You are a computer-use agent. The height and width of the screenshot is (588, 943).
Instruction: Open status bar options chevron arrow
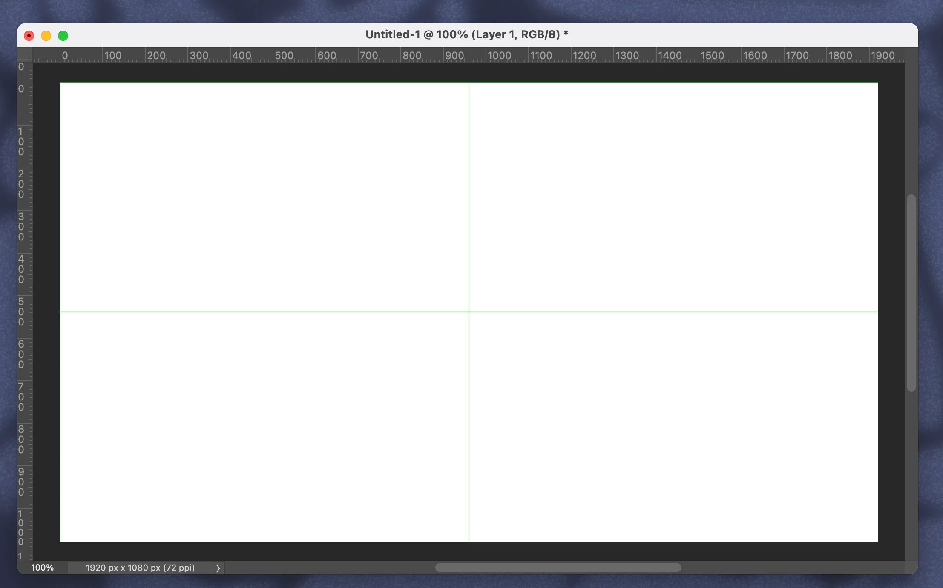coord(218,568)
